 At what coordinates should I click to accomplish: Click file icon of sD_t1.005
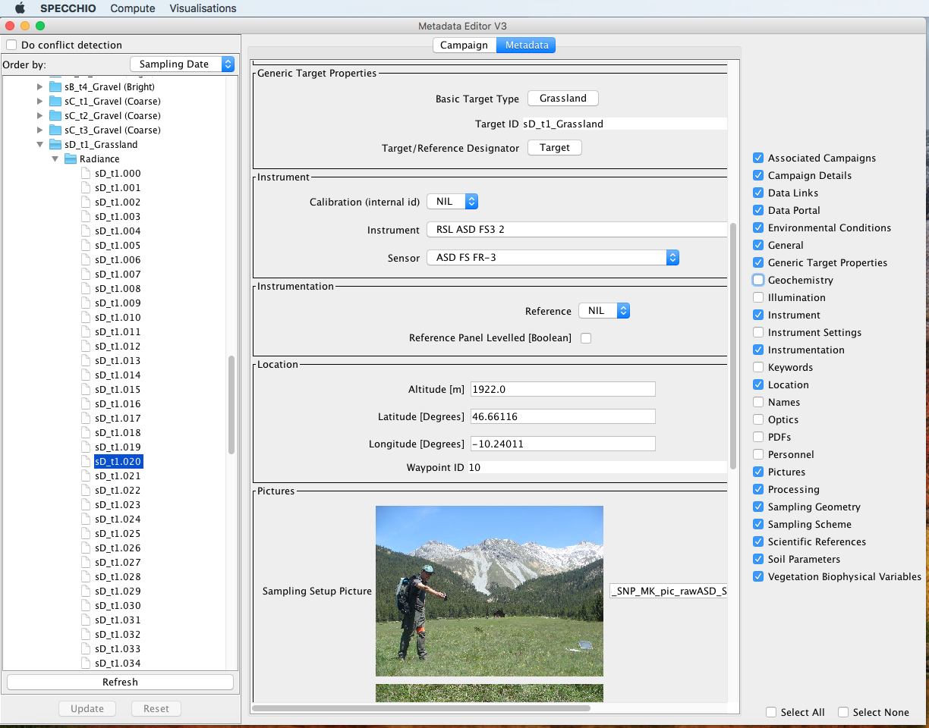pyautogui.click(x=86, y=245)
